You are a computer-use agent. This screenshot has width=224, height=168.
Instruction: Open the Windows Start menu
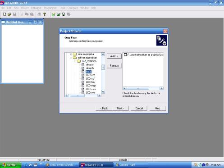10,165
